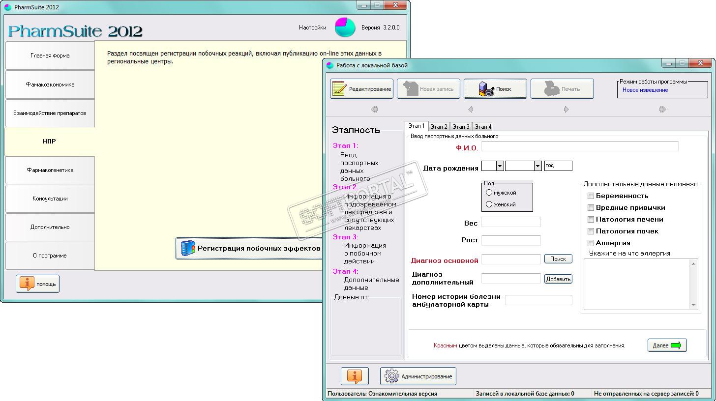The height and width of the screenshot is (401, 716).
Task: Click status bar Не отправленных на сервер записей: 0
Action: tap(646, 394)
